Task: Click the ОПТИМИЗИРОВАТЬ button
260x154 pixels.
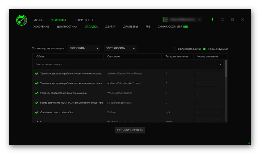Action: (130, 130)
